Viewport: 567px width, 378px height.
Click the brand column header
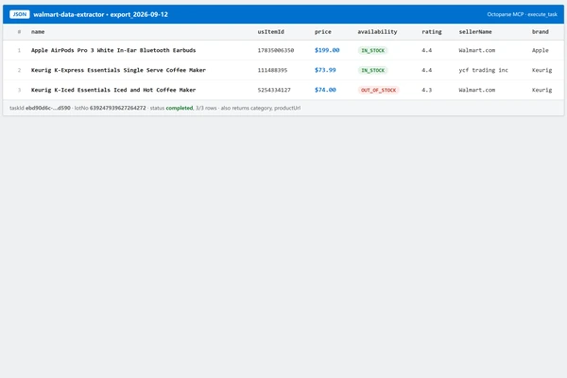540,32
